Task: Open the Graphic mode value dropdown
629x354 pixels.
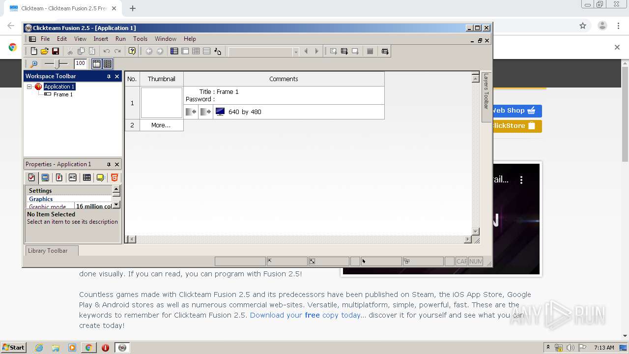Action: coord(93,206)
